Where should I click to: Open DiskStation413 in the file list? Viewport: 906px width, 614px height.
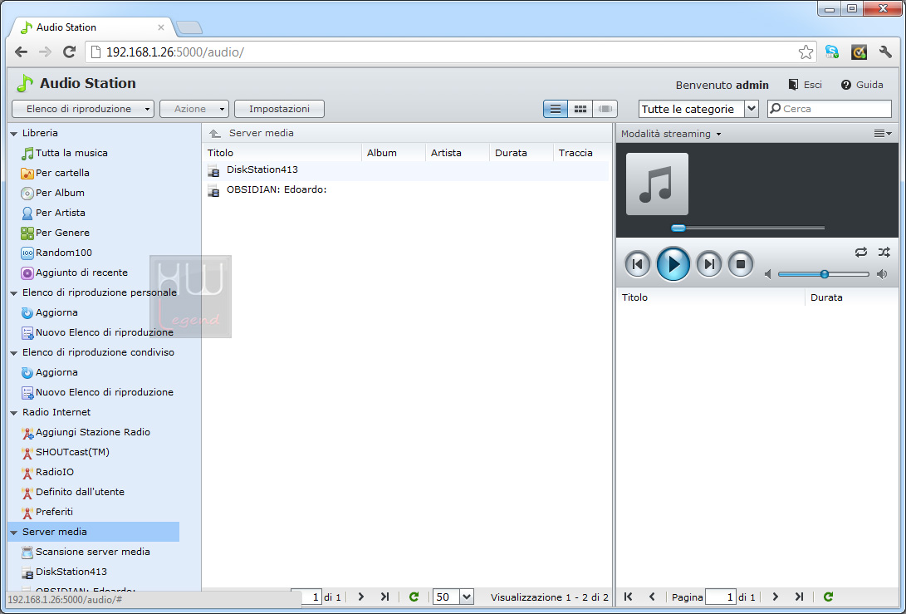(x=407, y=170)
